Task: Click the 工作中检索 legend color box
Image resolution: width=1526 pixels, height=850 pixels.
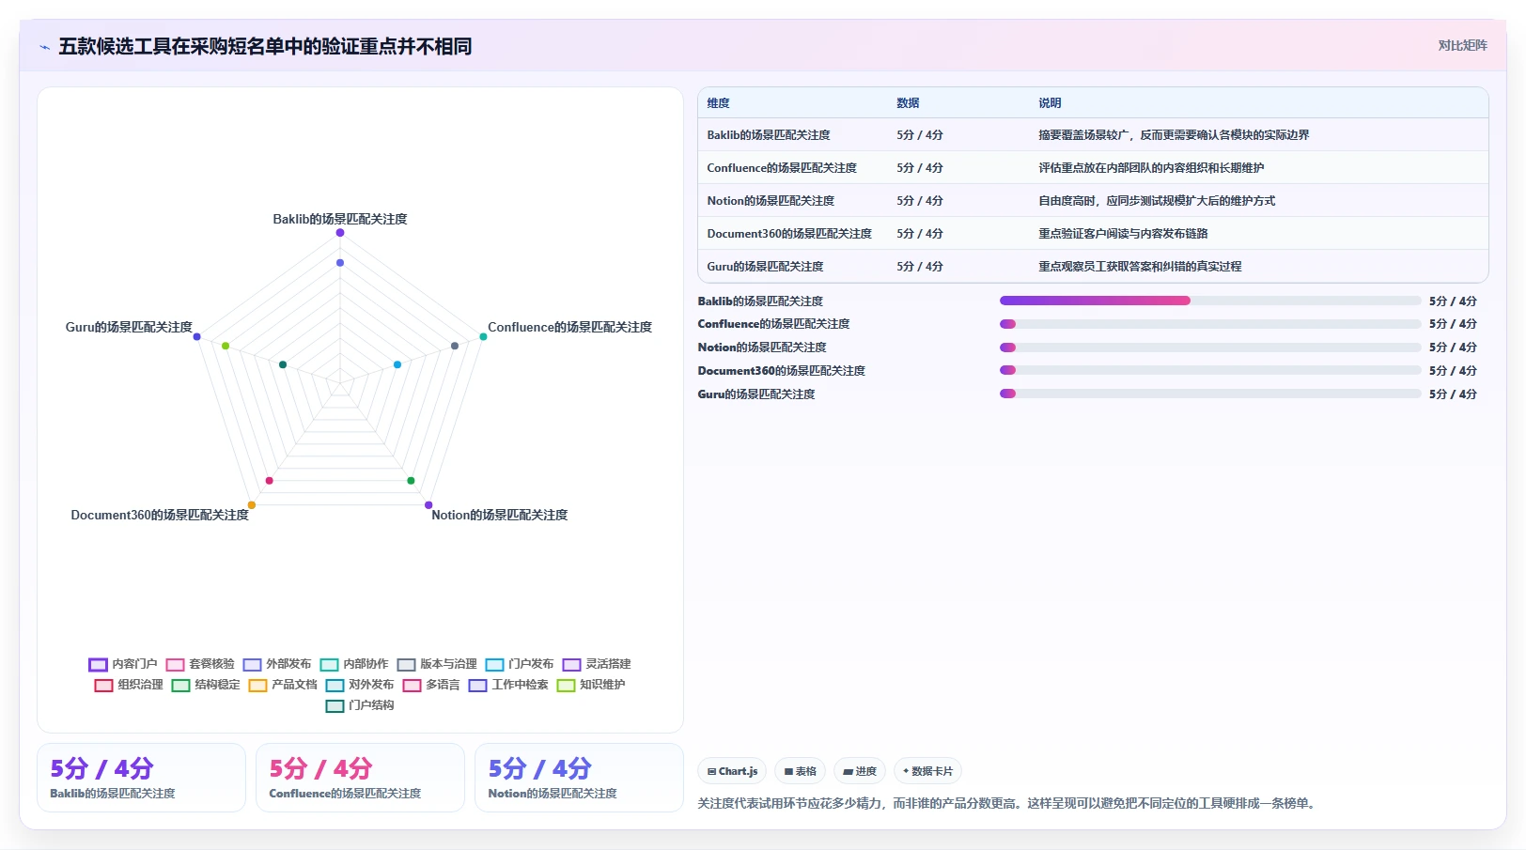Action: coord(478,686)
